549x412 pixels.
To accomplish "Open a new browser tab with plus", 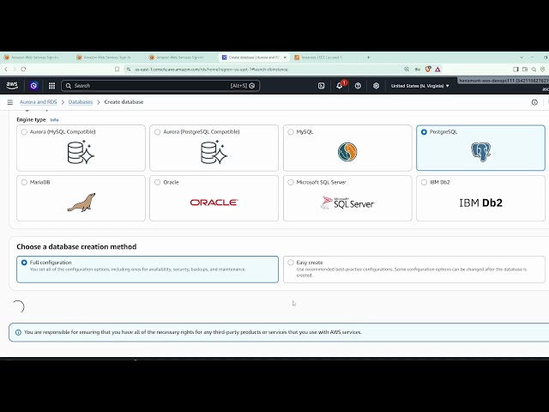I will pos(368,58).
